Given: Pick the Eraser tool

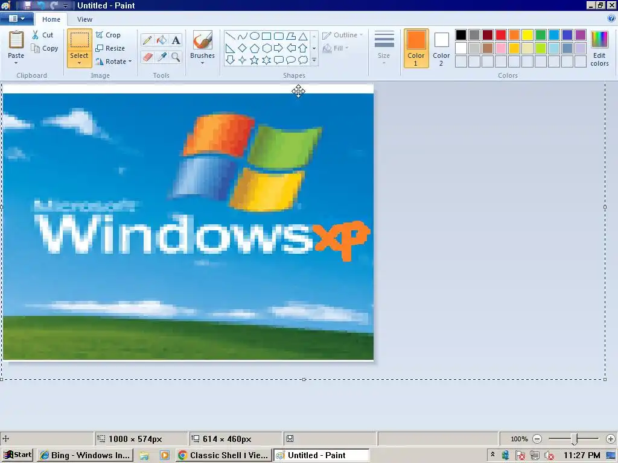Looking at the screenshot, I should 147,57.
